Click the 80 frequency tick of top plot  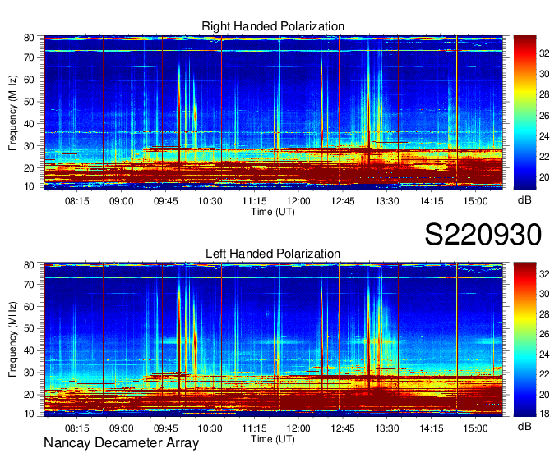tap(29, 38)
